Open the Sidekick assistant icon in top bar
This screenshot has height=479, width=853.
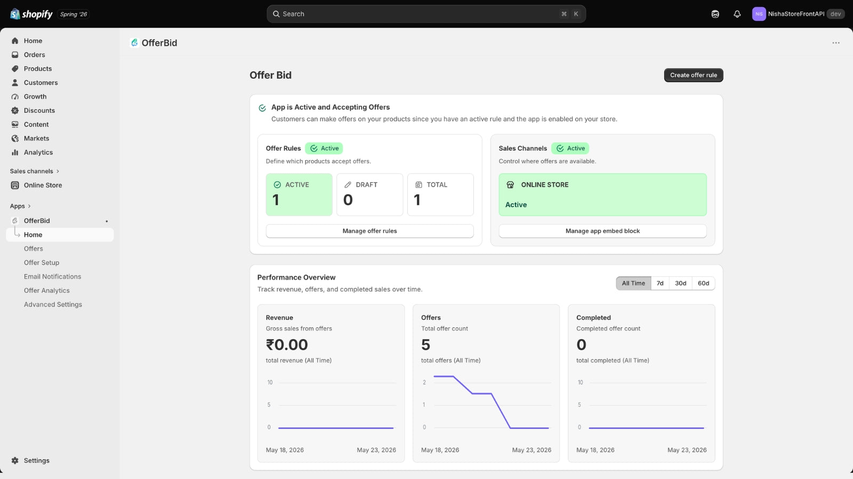pos(715,14)
